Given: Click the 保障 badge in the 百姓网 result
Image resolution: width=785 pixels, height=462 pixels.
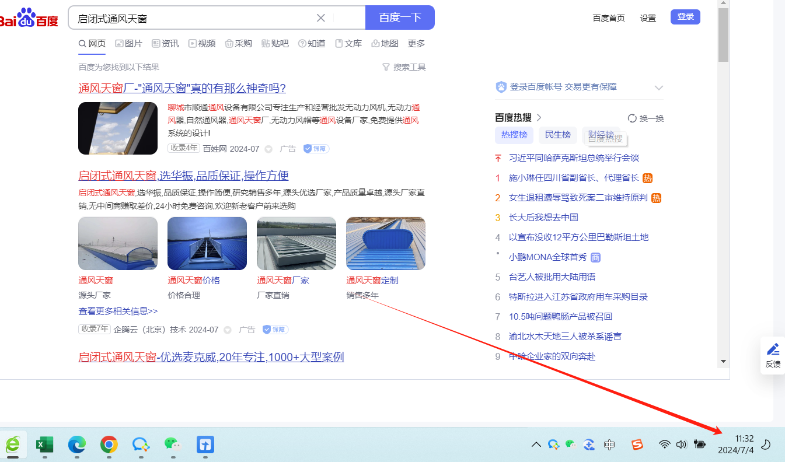Looking at the screenshot, I should 316,149.
